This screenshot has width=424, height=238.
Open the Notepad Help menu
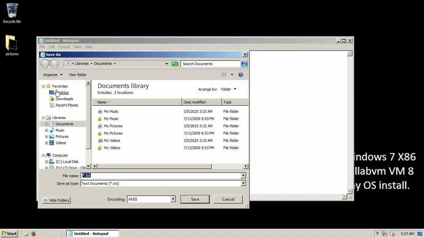[x=88, y=47]
